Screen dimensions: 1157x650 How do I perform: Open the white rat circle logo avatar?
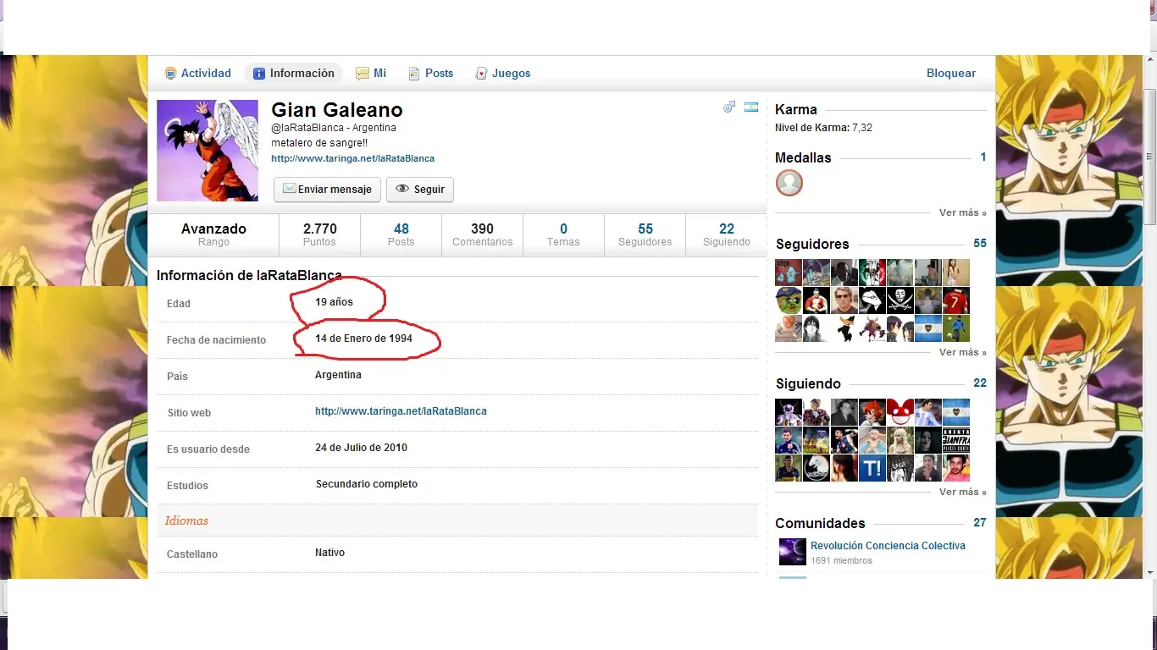pyautogui.click(x=817, y=468)
